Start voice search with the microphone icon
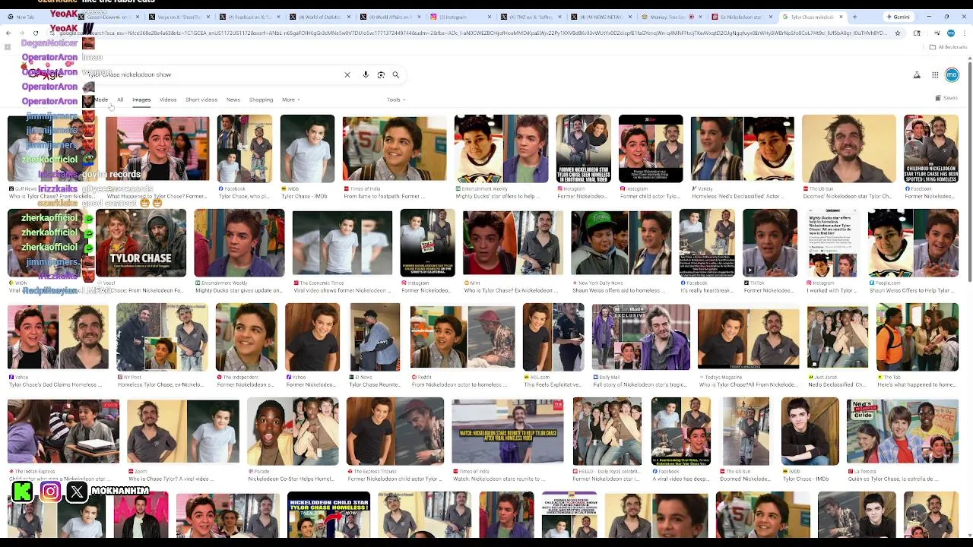 pyautogui.click(x=366, y=75)
